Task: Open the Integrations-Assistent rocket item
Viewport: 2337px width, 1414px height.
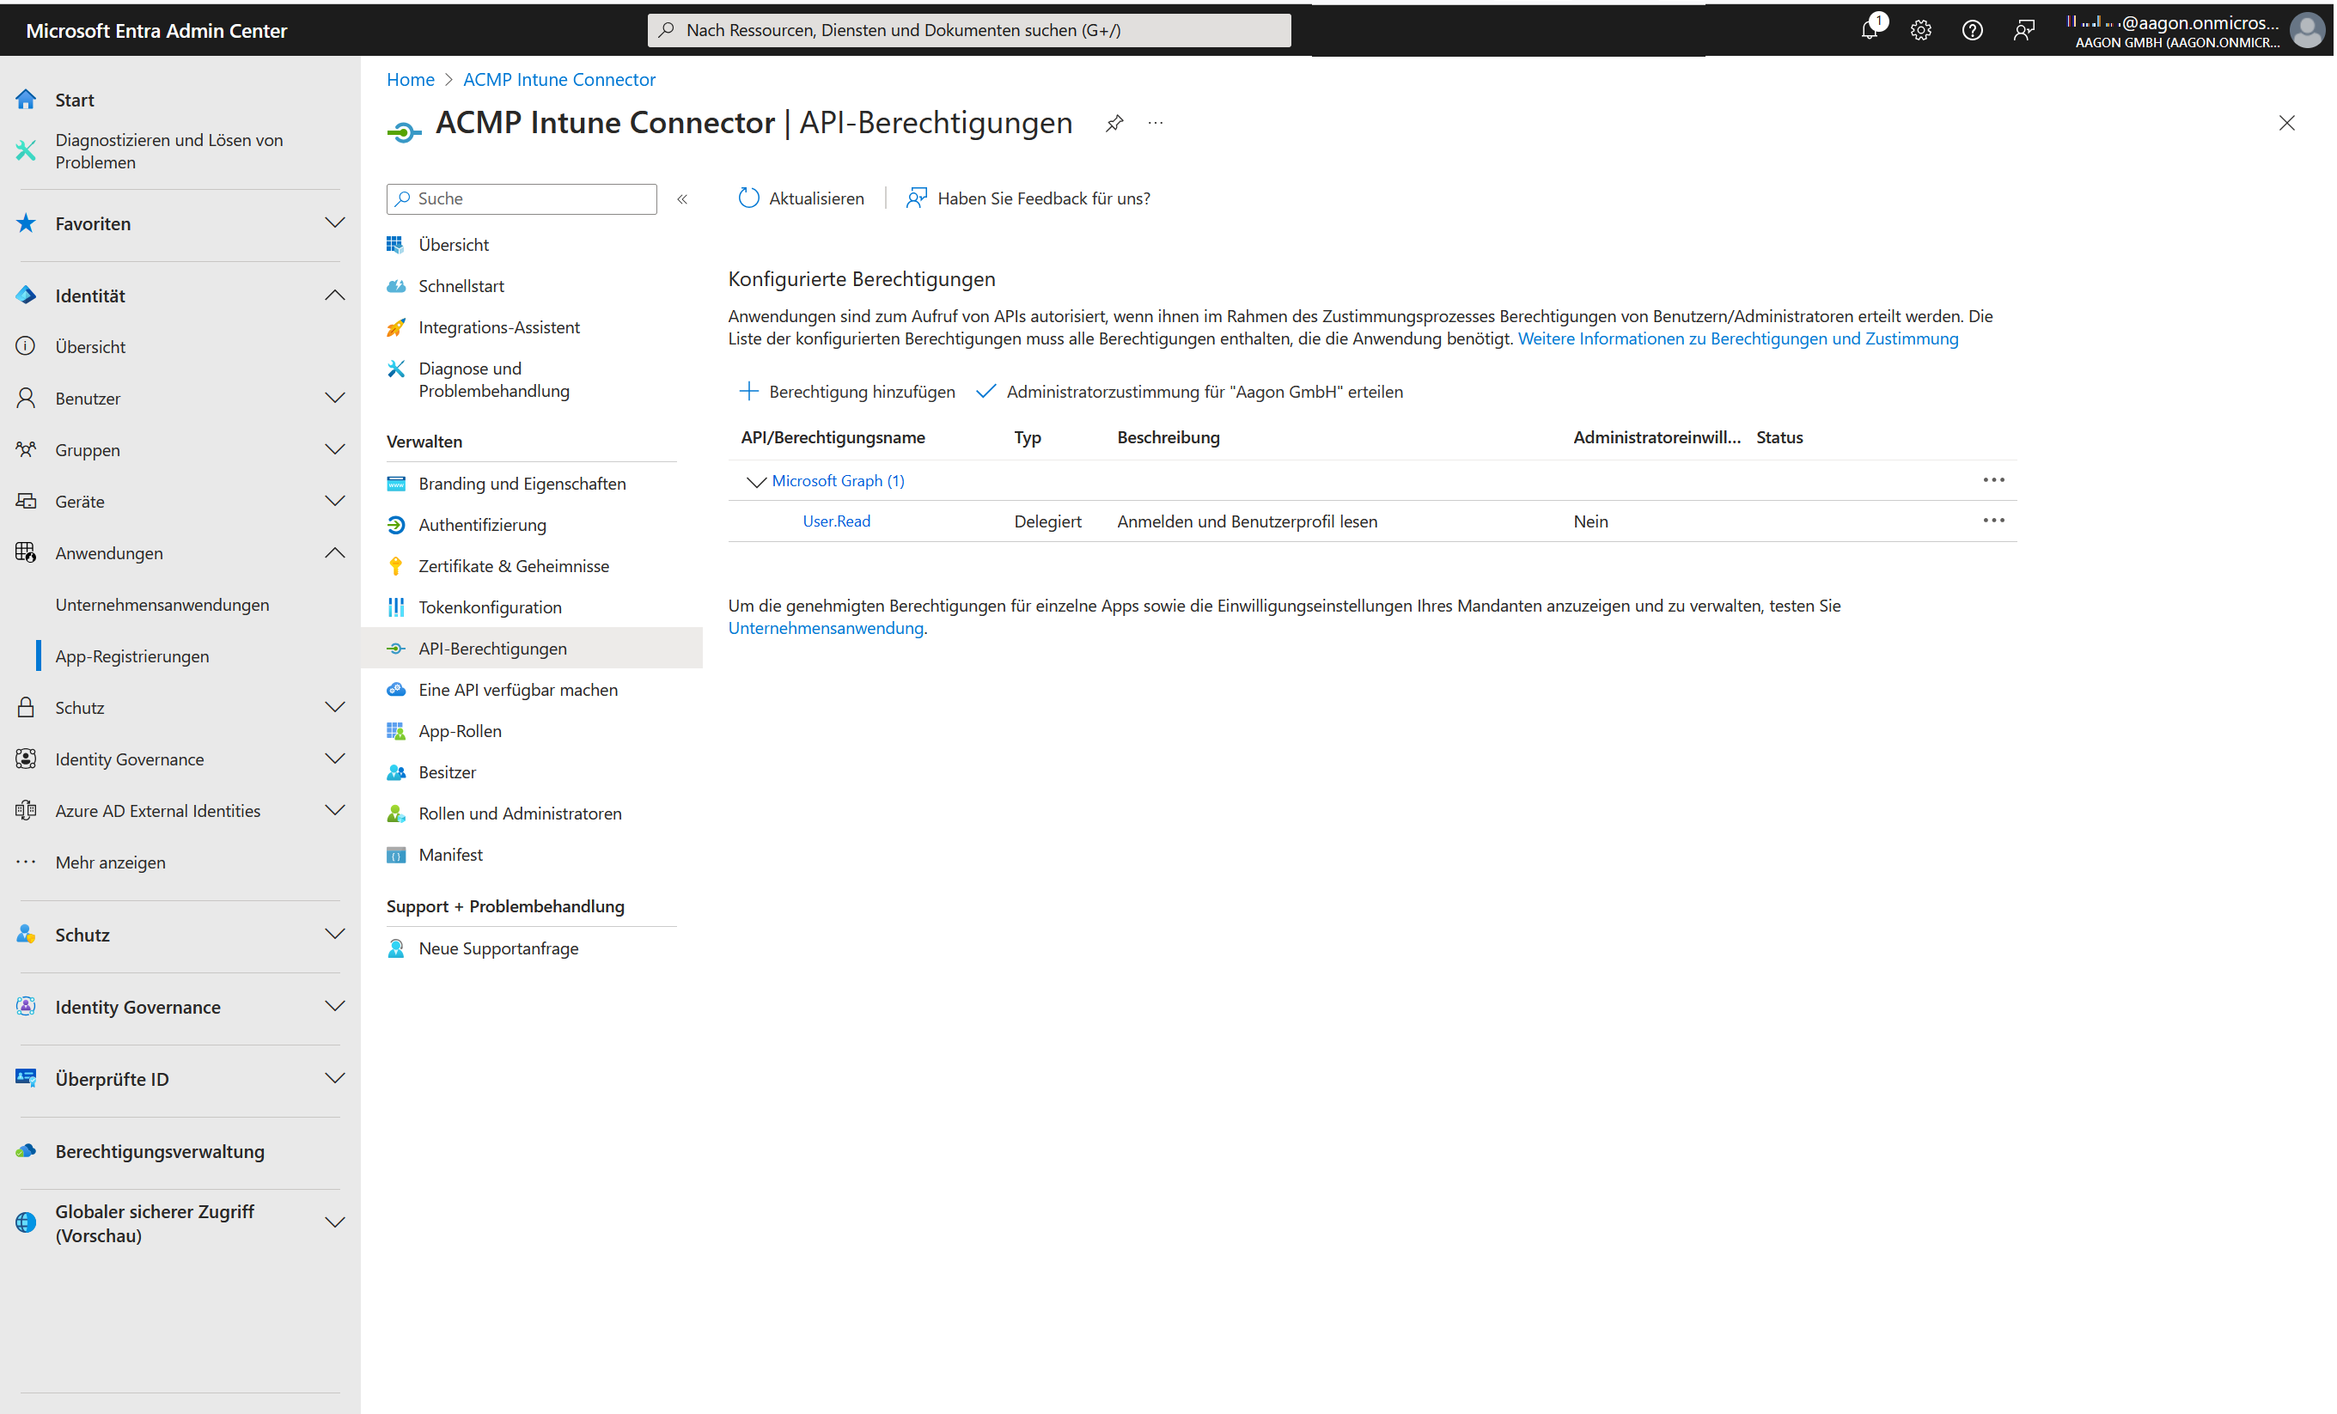Action: coord(499,327)
